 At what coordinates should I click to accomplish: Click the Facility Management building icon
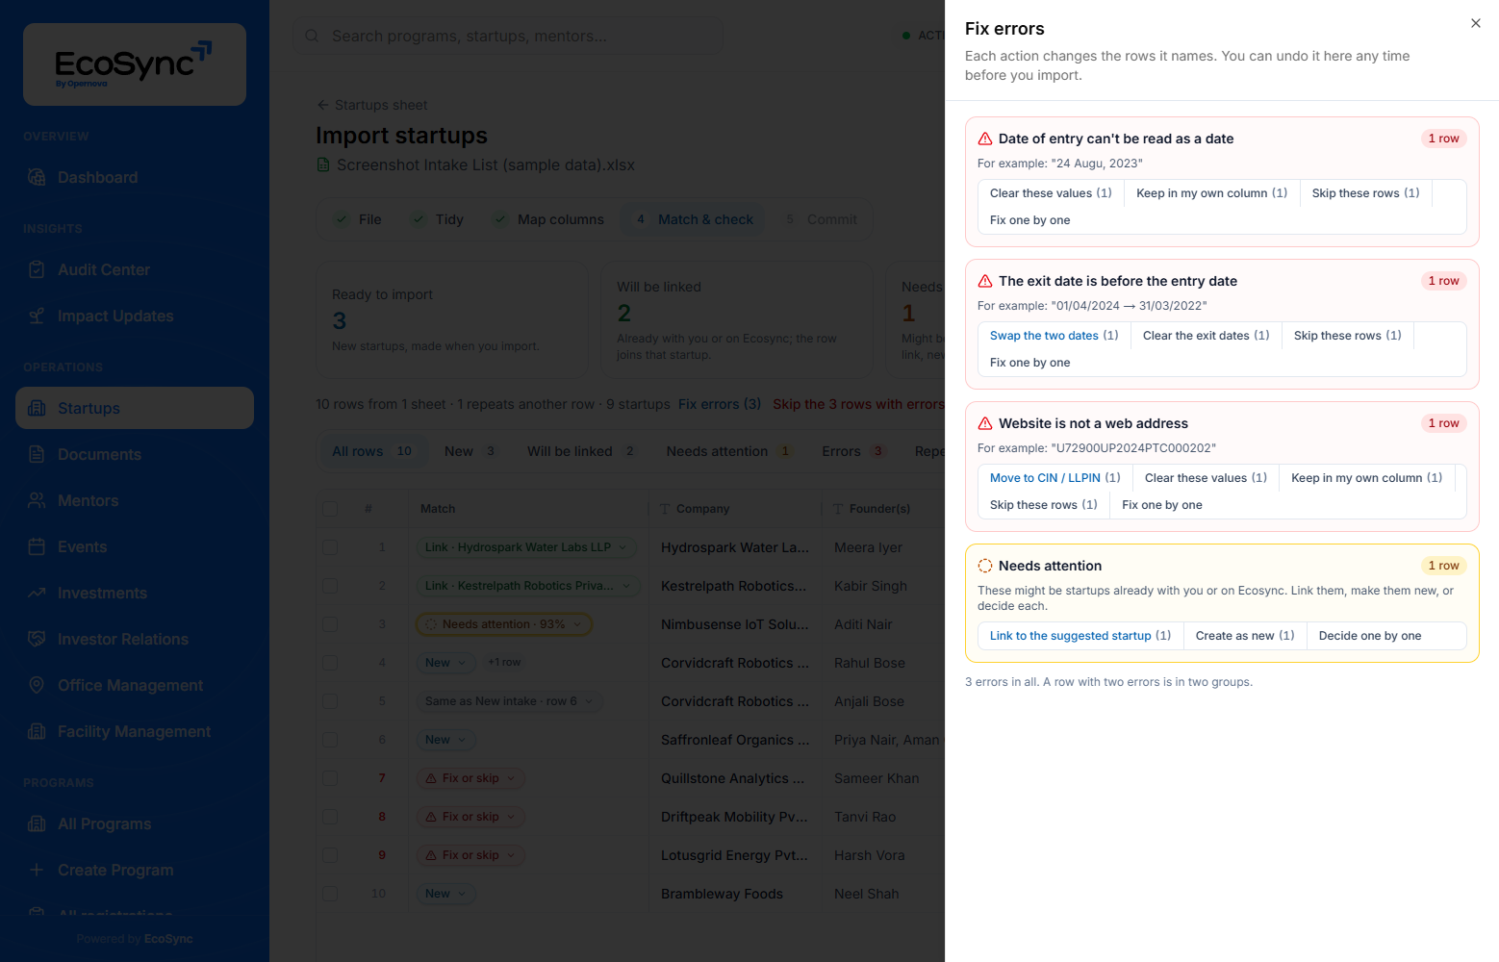point(37,731)
